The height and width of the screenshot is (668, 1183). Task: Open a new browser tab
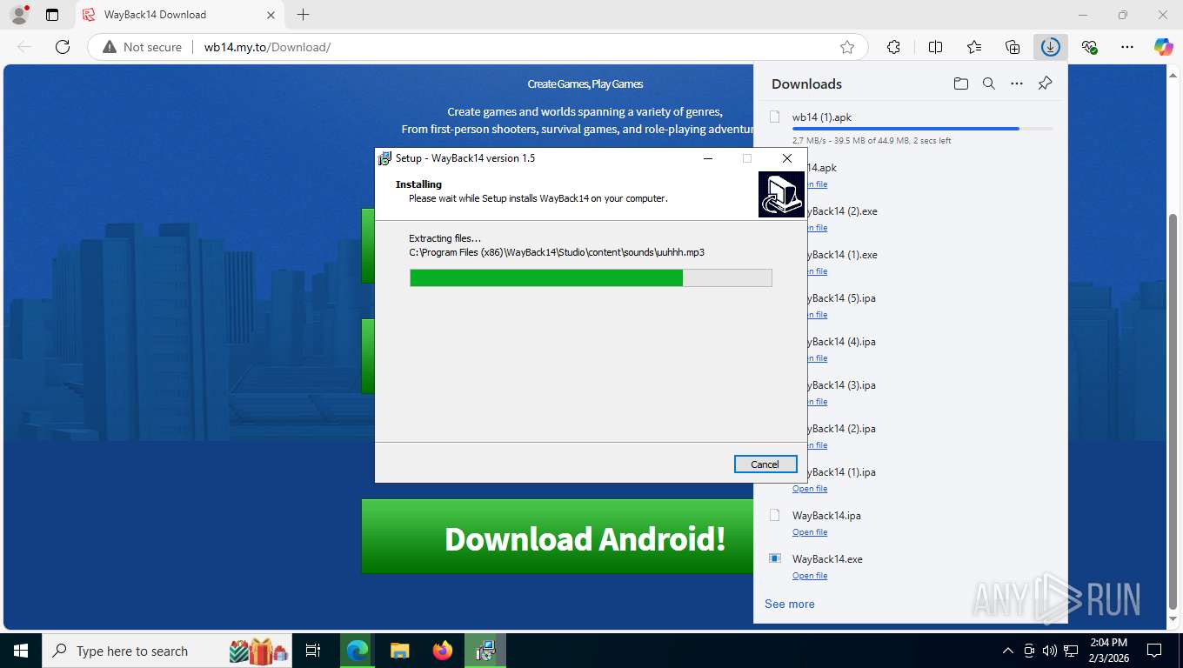pyautogui.click(x=303, y=15)
